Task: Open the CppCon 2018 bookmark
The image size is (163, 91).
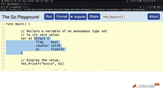Action: pyautogui.click(x=126, y=10)
